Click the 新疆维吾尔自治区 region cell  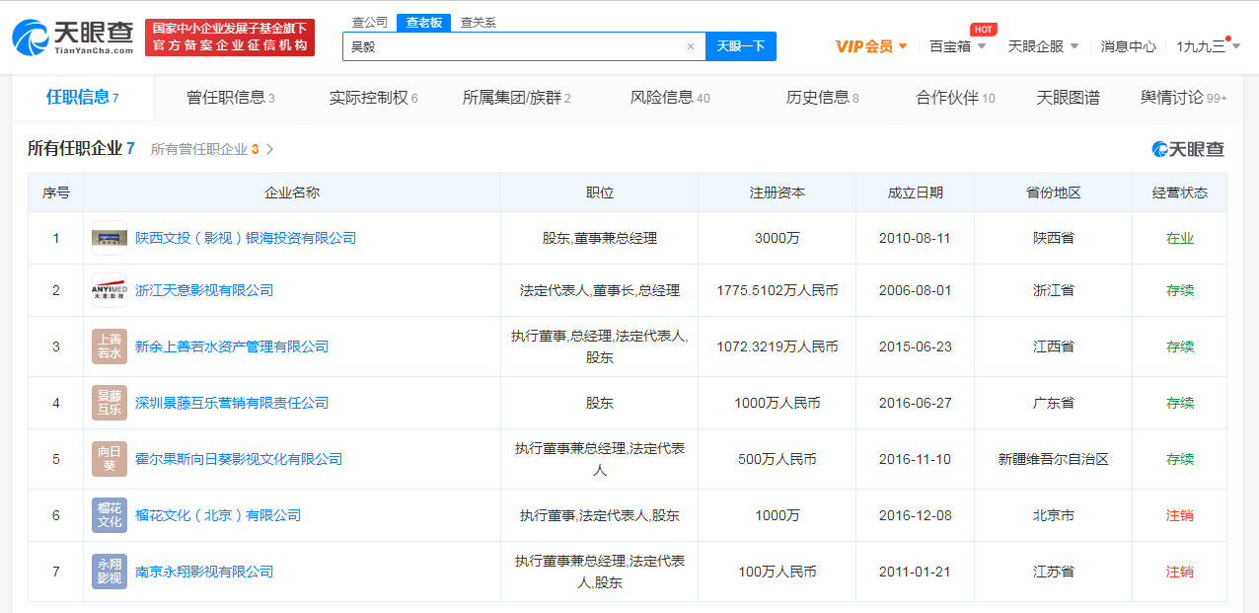(1054, 459)
